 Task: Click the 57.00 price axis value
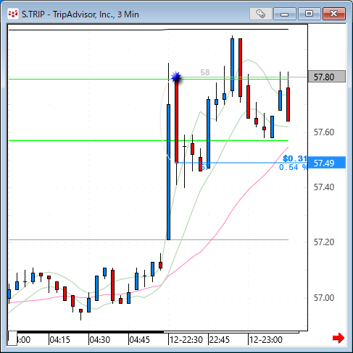[324, 298]
